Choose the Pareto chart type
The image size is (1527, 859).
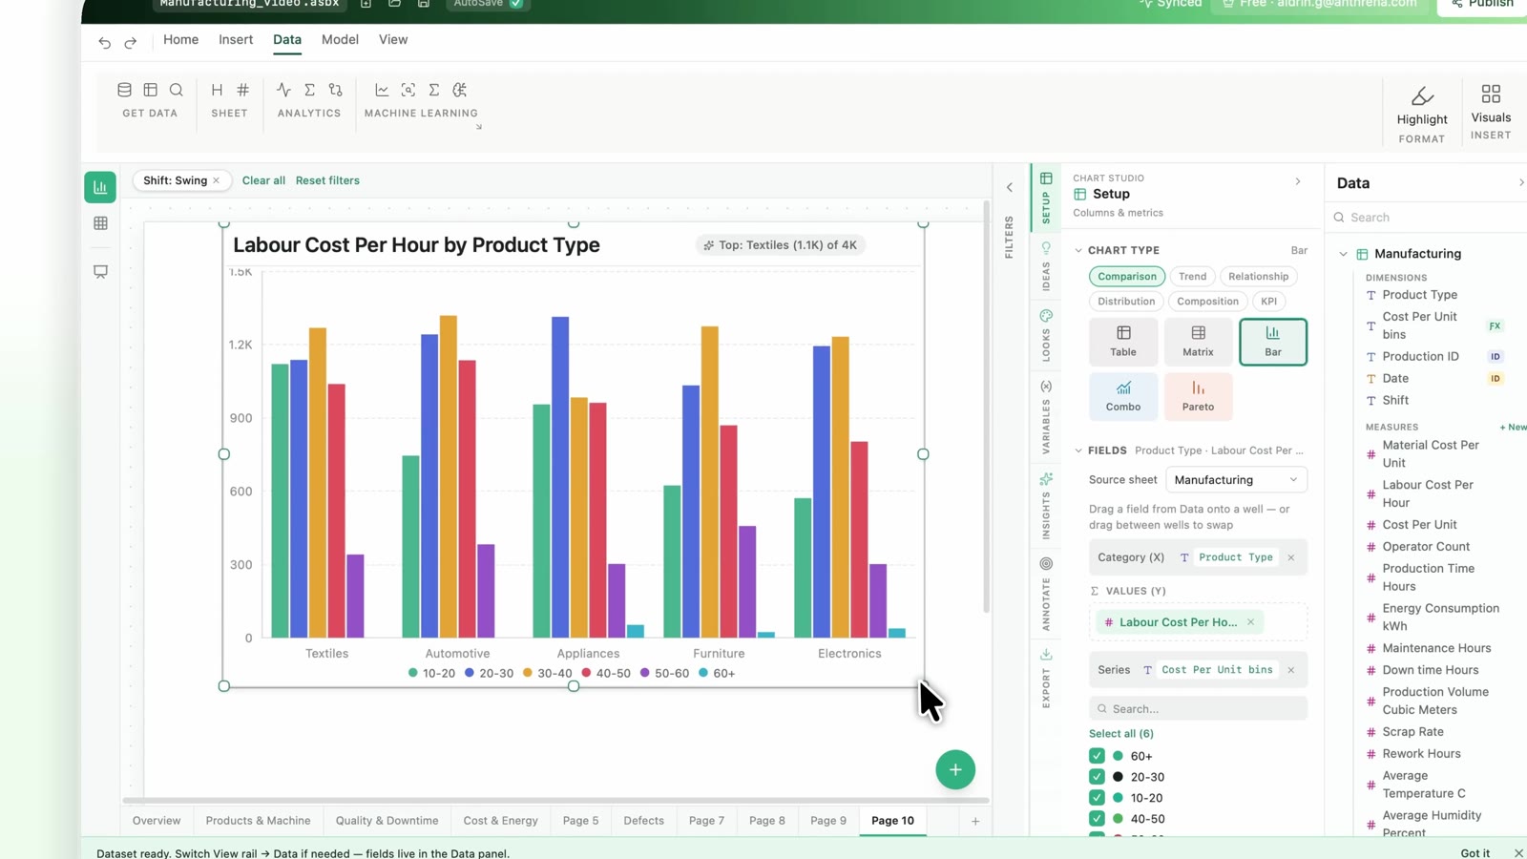[x=1198, y=396]
